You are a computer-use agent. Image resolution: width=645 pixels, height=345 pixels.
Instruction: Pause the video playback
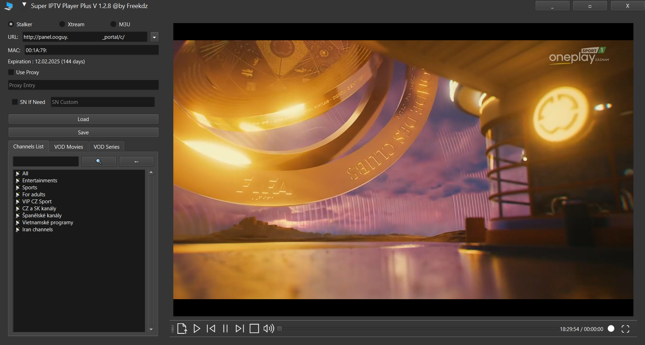[x=226, y=329]
